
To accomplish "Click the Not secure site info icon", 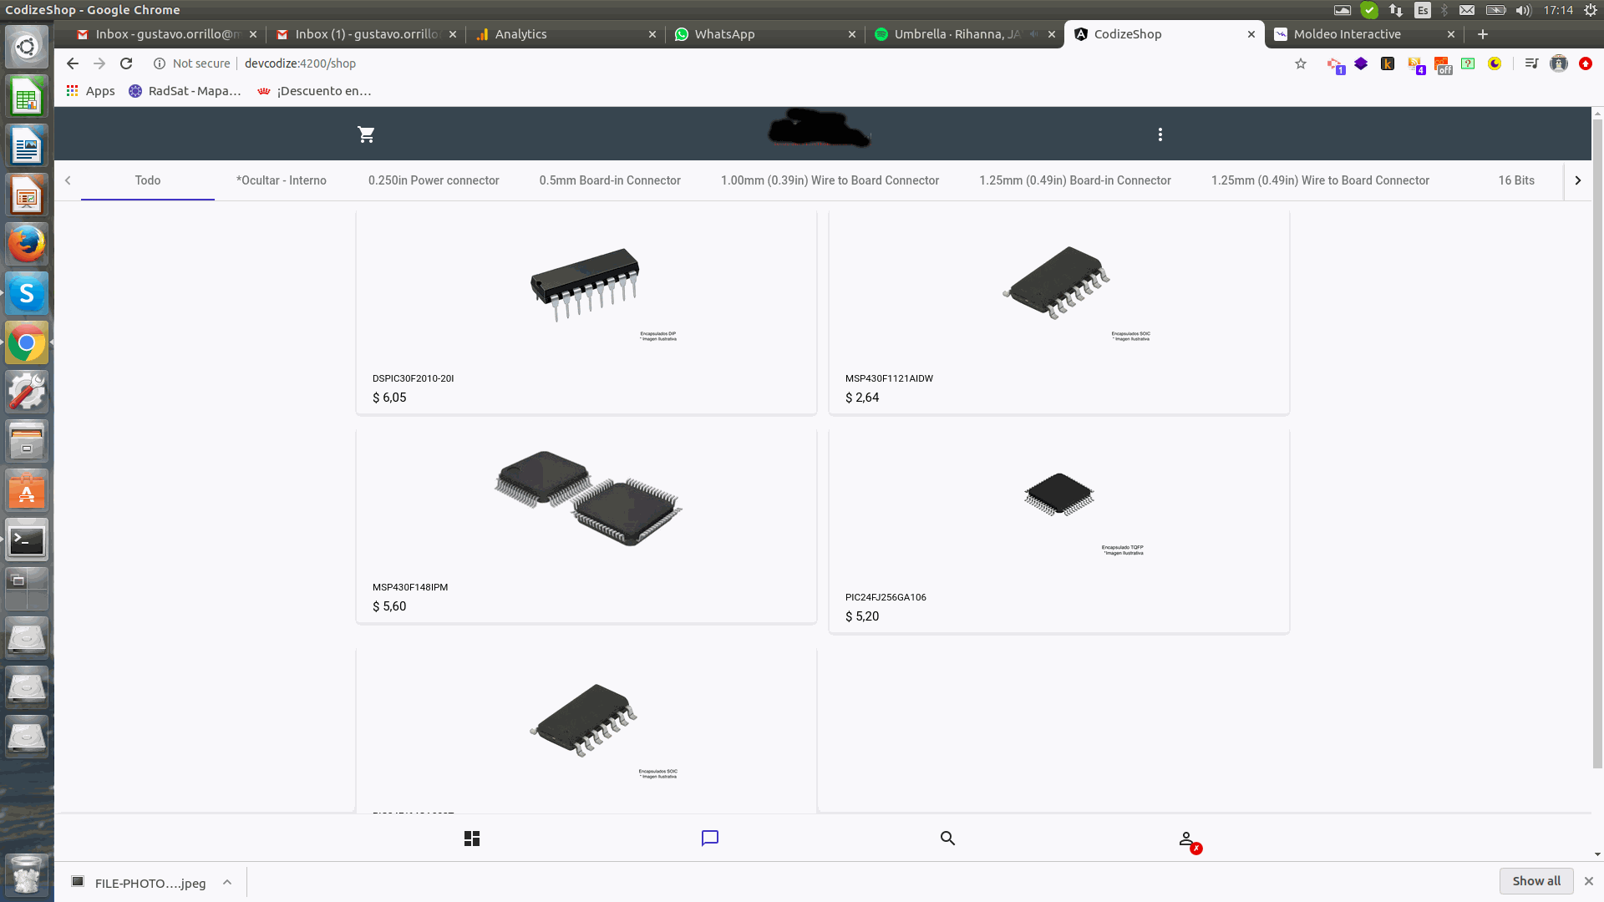I will click(x=159, y=63).
